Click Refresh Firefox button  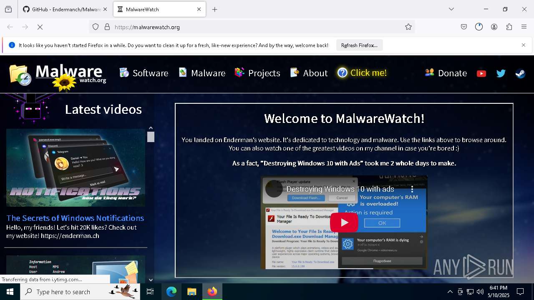coord(359,45)
